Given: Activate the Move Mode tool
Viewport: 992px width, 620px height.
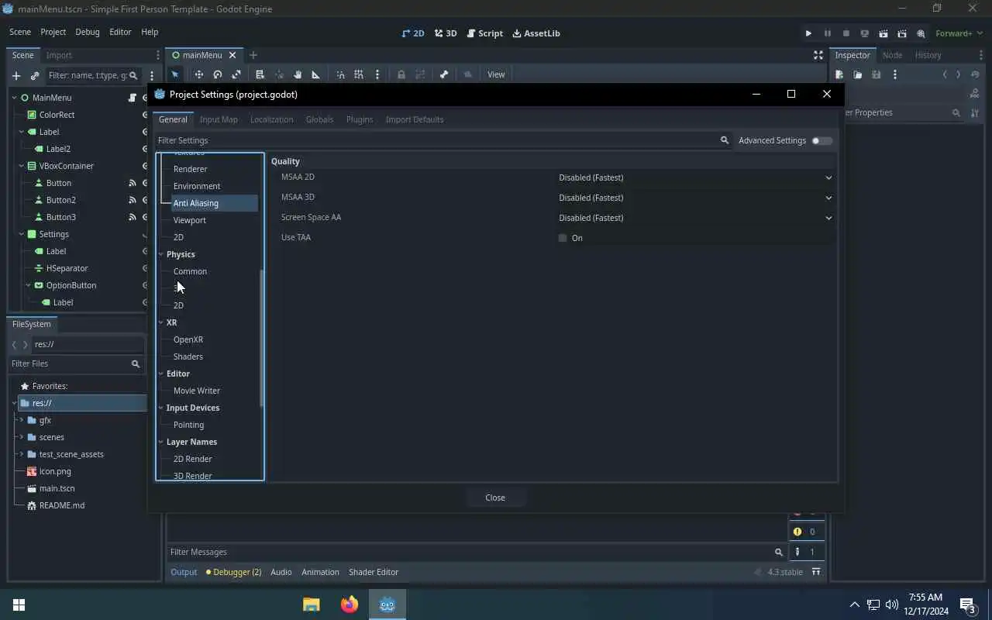Looking at the screenshot, I should coord(199,74).
